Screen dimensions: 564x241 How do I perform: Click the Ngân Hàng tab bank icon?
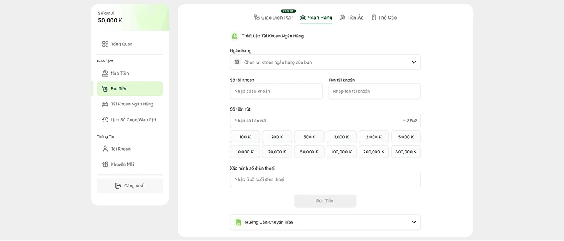(303, 18)
